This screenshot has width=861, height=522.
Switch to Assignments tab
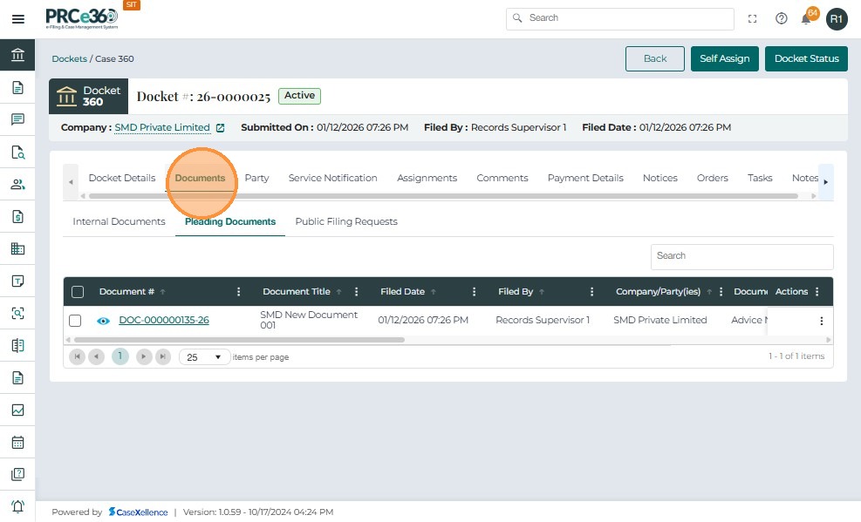point(427,178)
